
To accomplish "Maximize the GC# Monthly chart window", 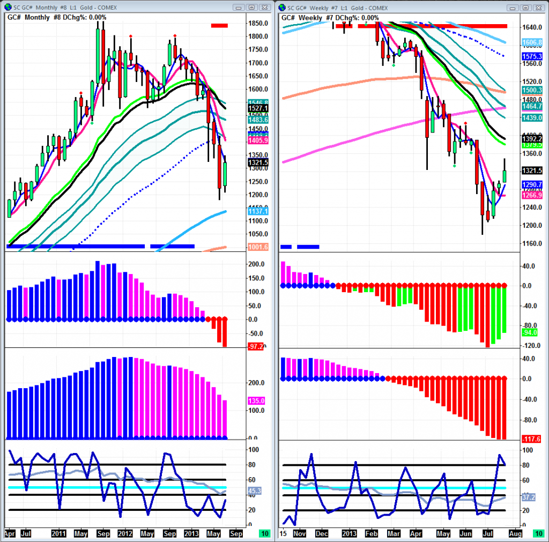I will pos(251,8).
